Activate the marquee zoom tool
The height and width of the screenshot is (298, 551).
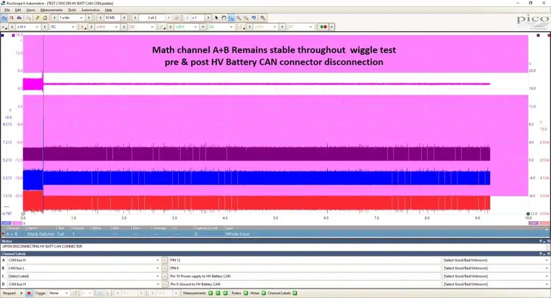(x=231, y=18)
